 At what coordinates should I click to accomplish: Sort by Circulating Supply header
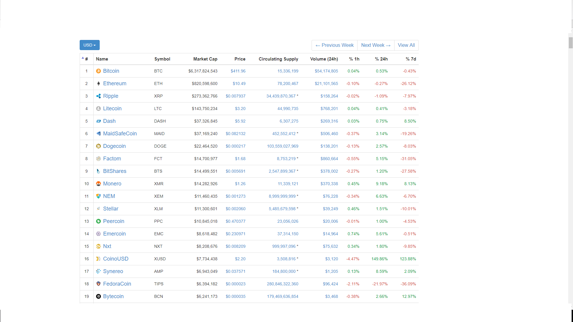tap(278, 59)
